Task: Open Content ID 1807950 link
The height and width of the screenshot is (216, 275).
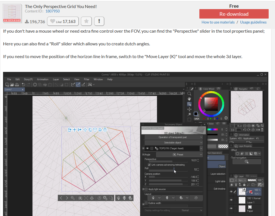Action: (53, 11)
